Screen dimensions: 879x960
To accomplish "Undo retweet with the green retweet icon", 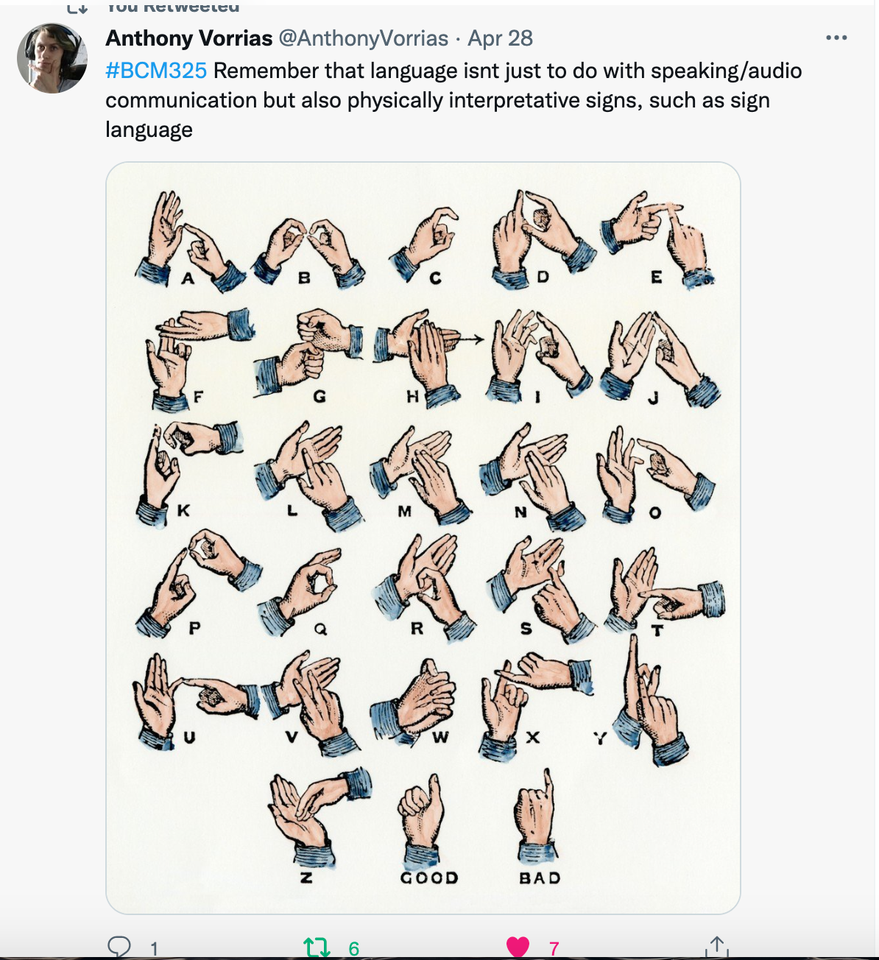I will click(x=317, y=947).
